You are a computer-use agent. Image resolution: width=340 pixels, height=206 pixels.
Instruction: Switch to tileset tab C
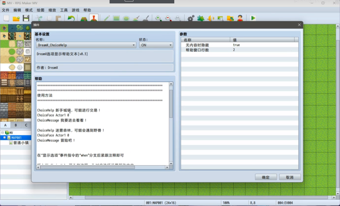(x=26, y=125)
